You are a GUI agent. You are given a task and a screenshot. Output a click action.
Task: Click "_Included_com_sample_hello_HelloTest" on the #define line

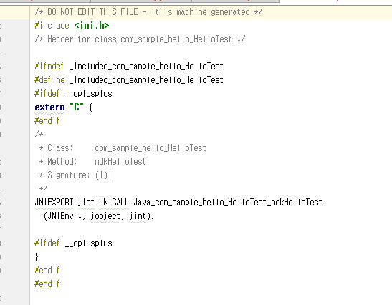coord(146,80)
